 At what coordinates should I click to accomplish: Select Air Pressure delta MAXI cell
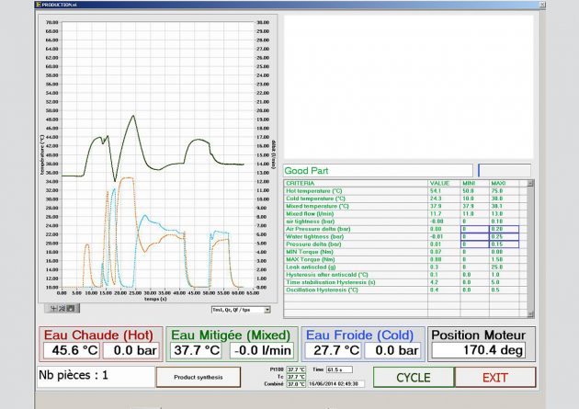[504, 228]
